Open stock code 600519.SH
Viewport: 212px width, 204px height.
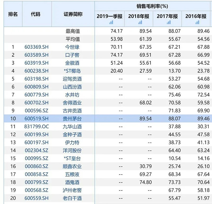[37, 119]
